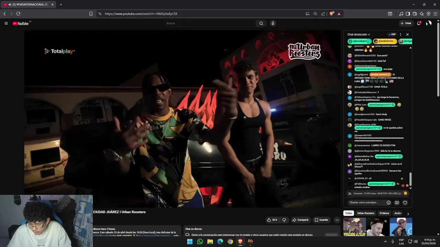Open chat options three-dot menu

400,34
